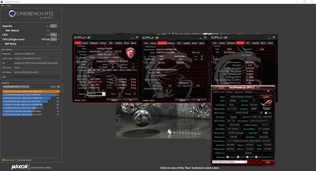
Task: Click the Close button in GPU-Z
Action: click(x=268, y=162)
